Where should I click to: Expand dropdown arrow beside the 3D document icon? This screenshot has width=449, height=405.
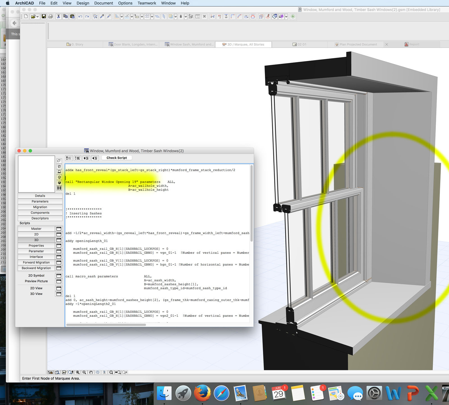[x=286, y=17]
